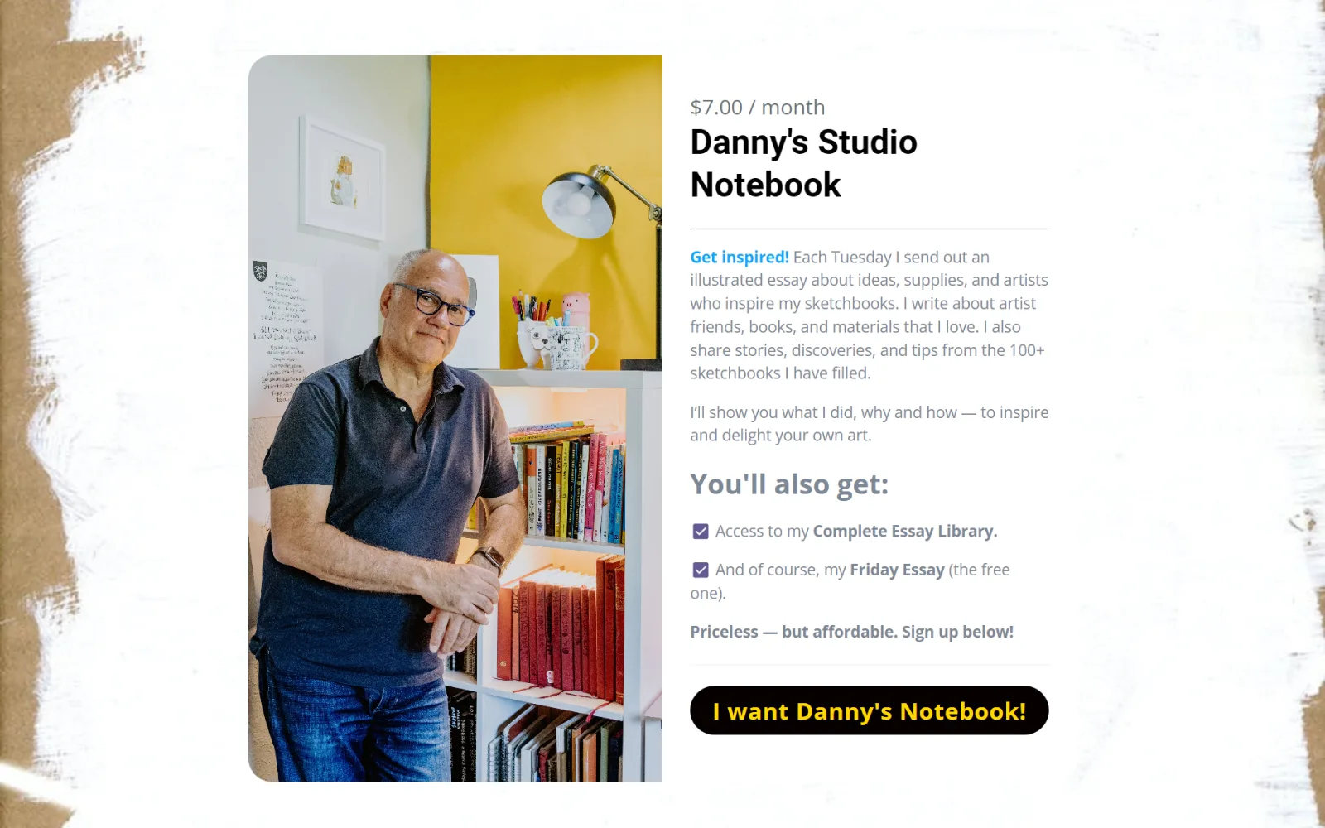
Task: Click the "$7.00 / month" price label
Action: tap(758, 107)
